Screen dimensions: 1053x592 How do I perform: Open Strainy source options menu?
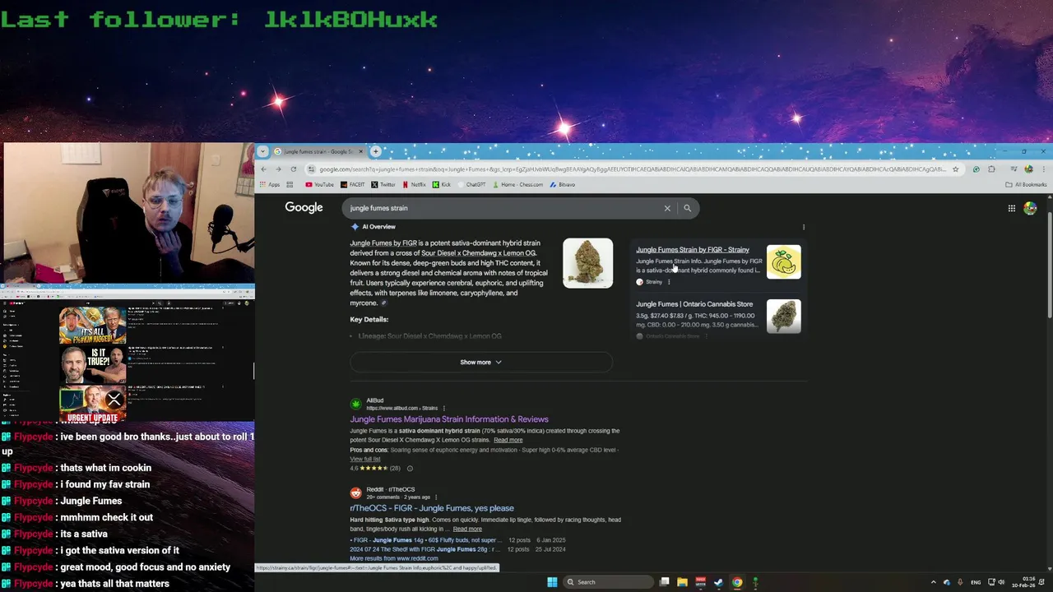669,282
